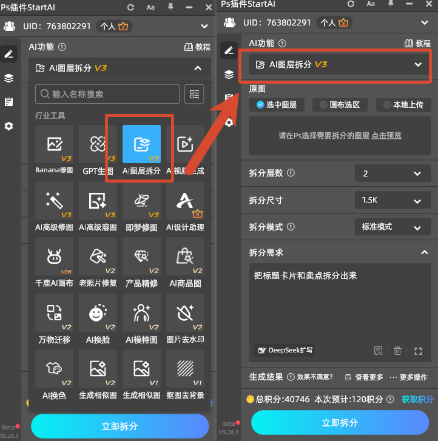Open the AI高级溶图 tool

(x=98, y=206)
